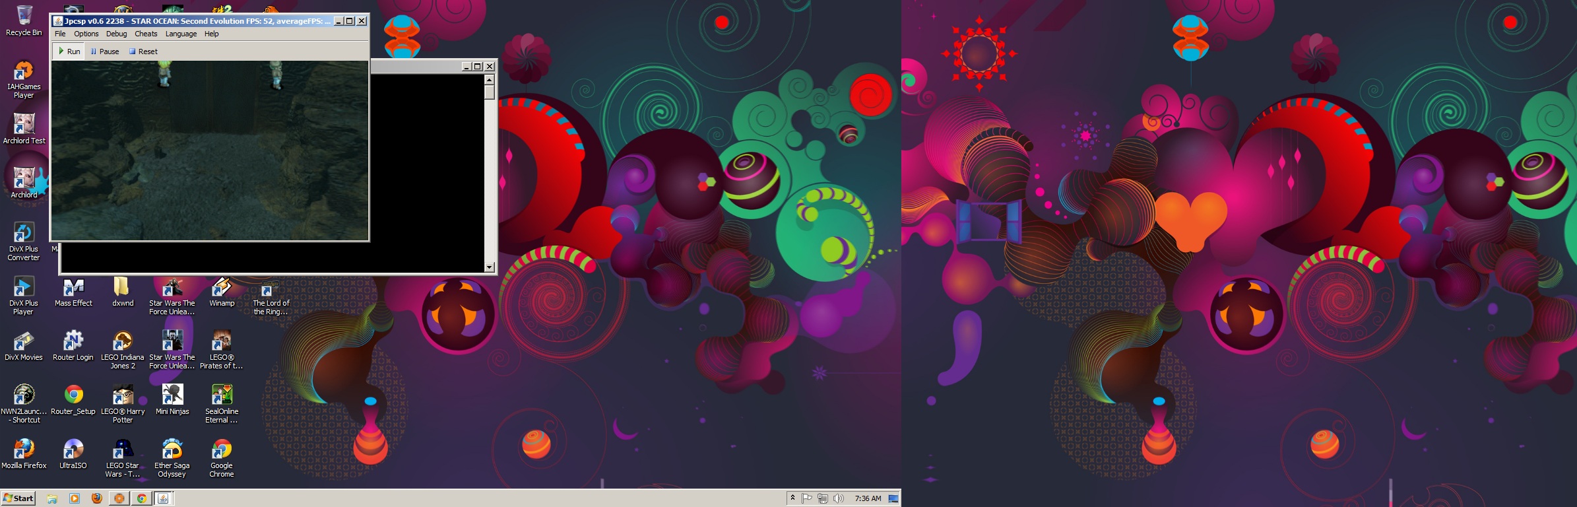Click the Help menu in Jpcsp
1577x507 pixels.
[x=211, y=34]
